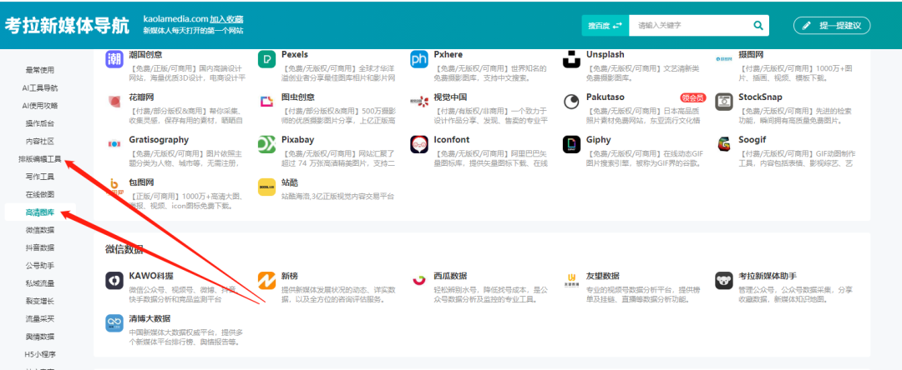Click the 领会员 badge beside Pakutaso

pos(692,97)
